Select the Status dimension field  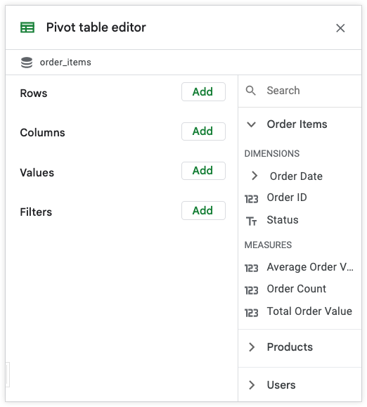pos(283,220)
